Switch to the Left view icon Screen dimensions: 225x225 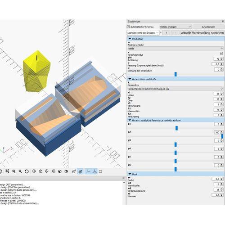tap(54, 171)
